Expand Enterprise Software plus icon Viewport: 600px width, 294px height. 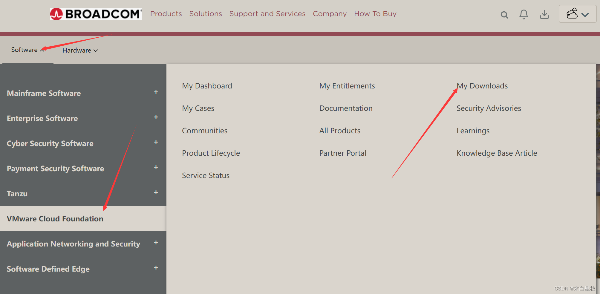[x=156, y=117]
